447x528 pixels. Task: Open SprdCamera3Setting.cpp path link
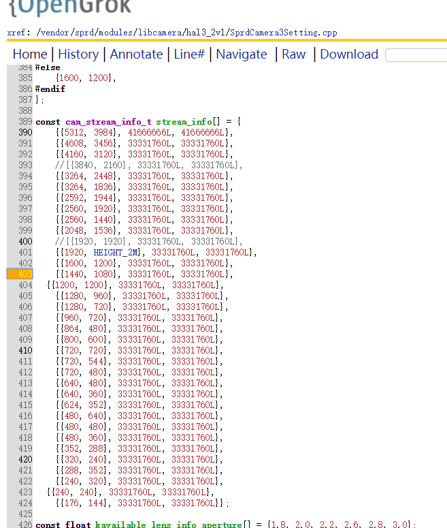click(x=283, y=33)
